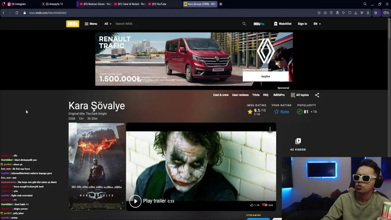Open the easy setup sliders icon

[x=362, y=13]
